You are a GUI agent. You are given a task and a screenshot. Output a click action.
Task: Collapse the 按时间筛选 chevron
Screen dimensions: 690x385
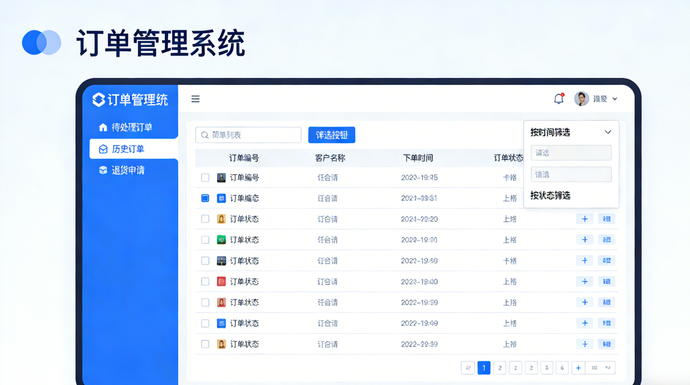(x=608, y=132)
